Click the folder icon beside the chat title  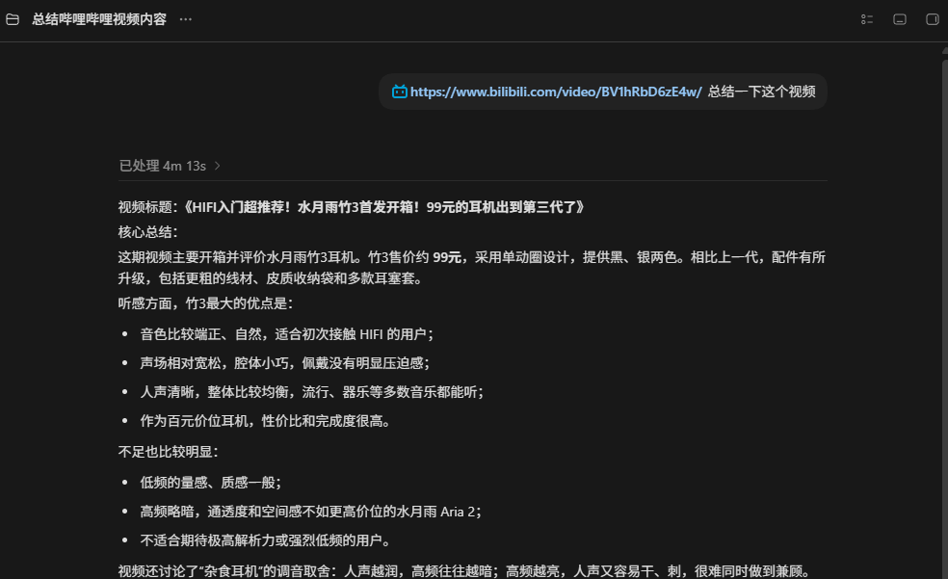point(13,19)
